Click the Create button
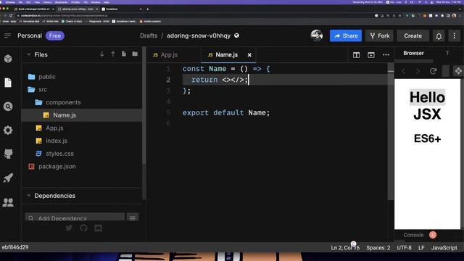The image size is (464, 261). coord(413,36)
